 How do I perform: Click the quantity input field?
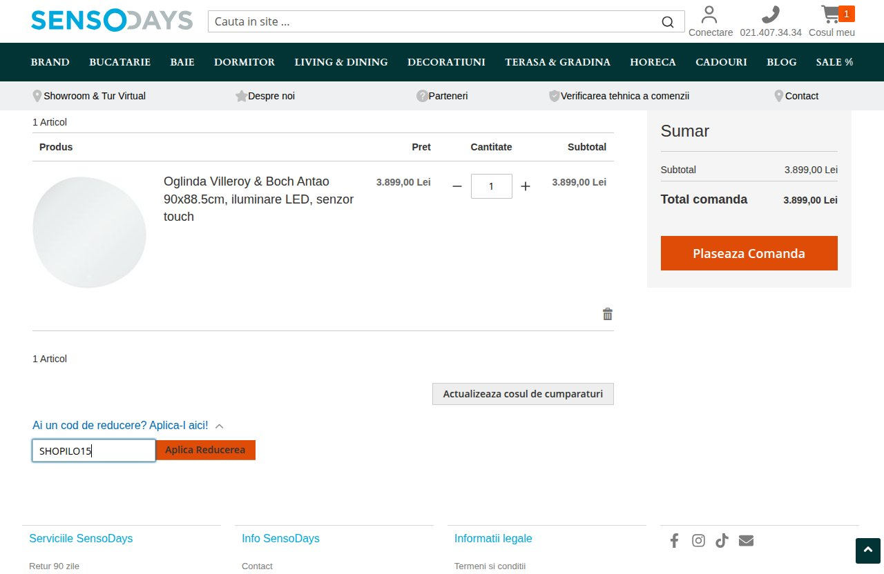[x=492, y=186]
